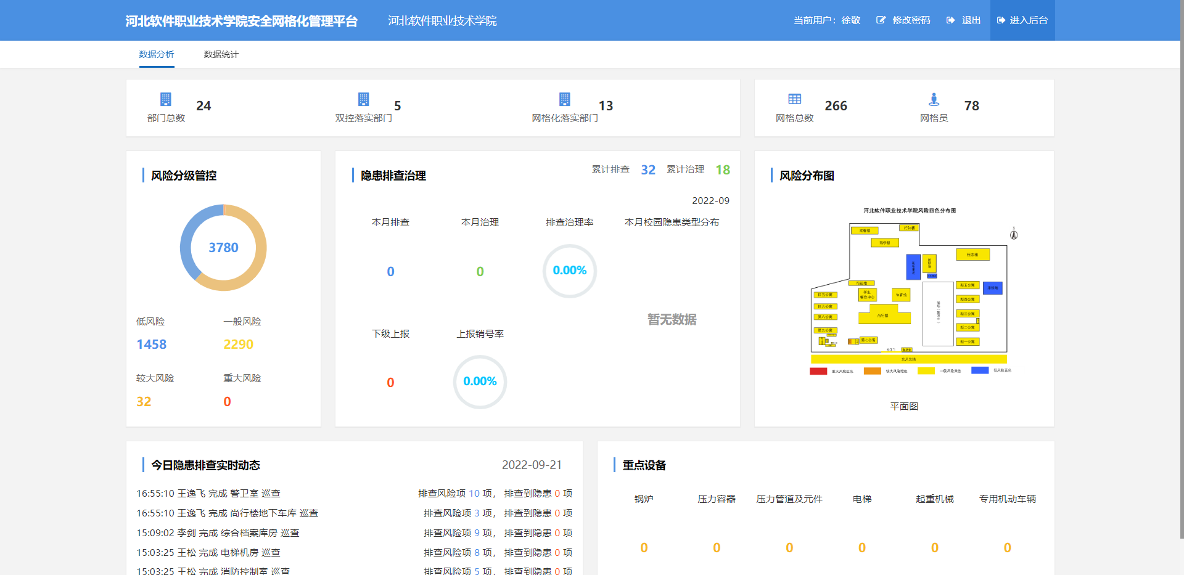
Task: Click the 压力容器 equipment count
Action: tap(717, 548)
